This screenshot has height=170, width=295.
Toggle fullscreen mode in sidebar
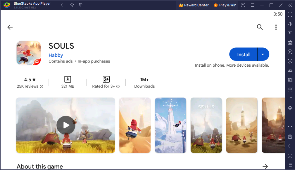[x=290, y=15]
